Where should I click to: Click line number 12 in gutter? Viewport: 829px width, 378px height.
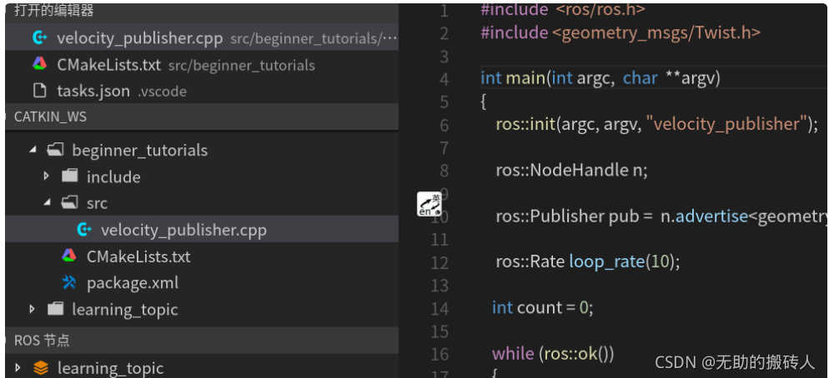point(440,262)
